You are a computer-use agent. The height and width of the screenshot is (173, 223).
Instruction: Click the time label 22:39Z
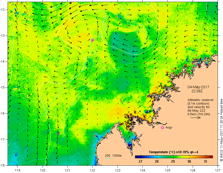pyautogui.click(x=197, y=91)
